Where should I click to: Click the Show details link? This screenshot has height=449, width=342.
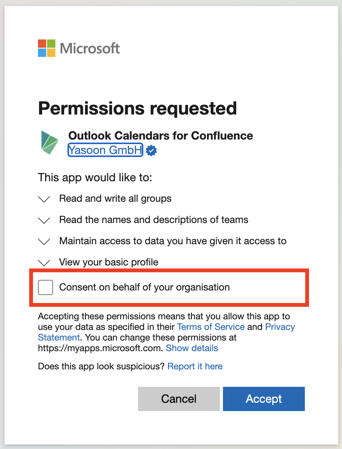[x=192, y=348]
